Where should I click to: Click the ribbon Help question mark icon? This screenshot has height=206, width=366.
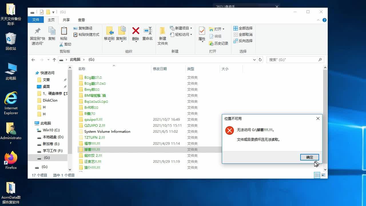click(x=325, y=20)
